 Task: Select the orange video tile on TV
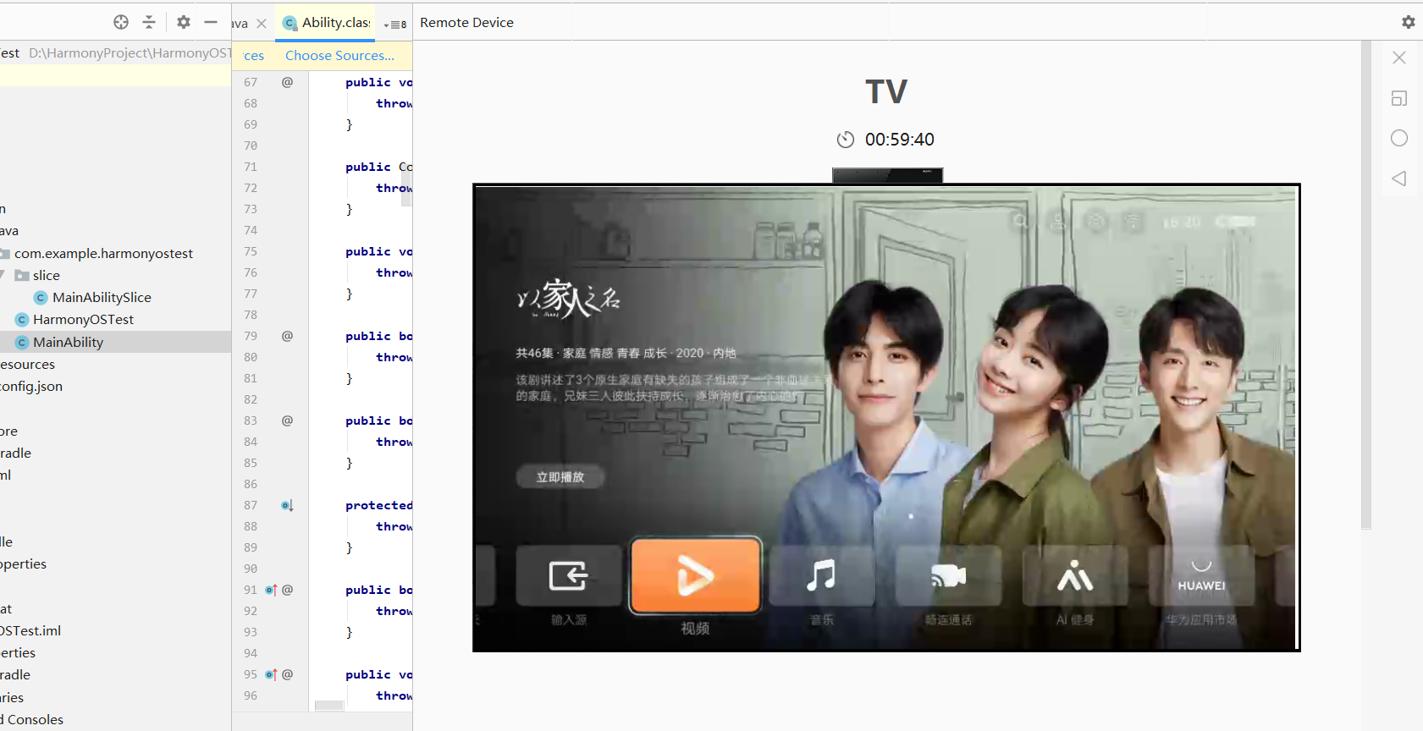(x=695, y=576)
